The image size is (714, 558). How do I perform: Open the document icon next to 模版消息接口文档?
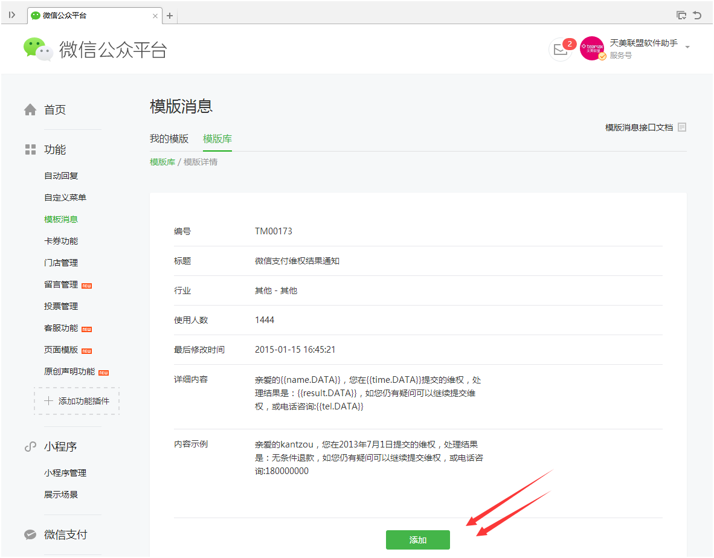coord(682,127)
